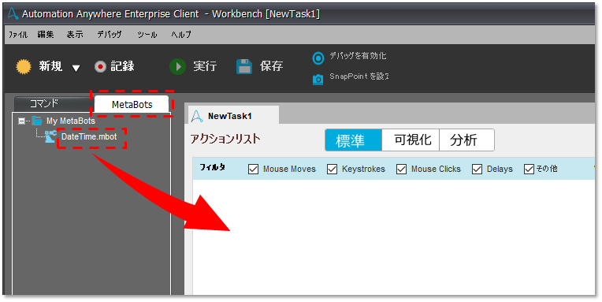Toggle the Mouse Moves filter checkbox

254,169
